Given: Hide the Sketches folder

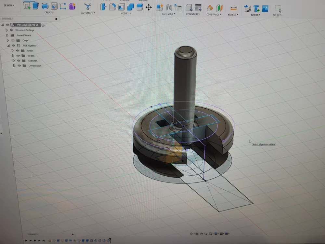Looking at the screenshot, I should (19, 61).
